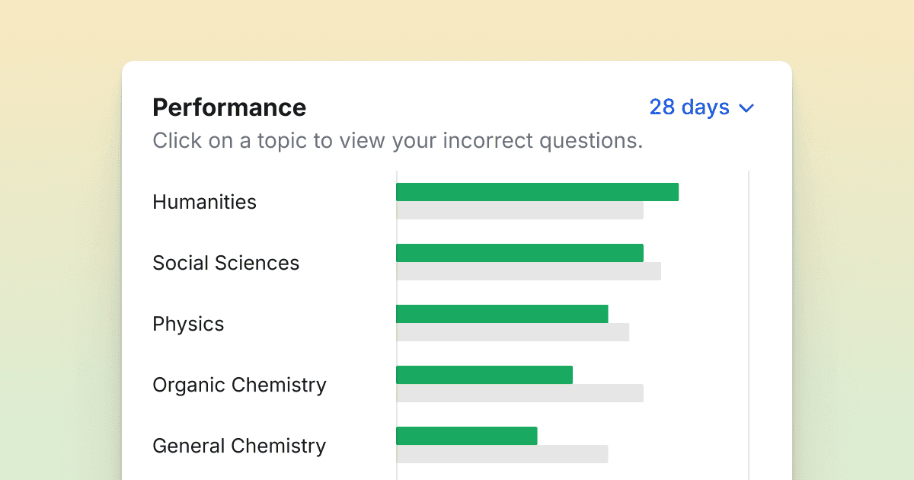Click the green General Chemistry bar
Image resolution: width=914 pixels, height=480 pixels.
(467, 436)
